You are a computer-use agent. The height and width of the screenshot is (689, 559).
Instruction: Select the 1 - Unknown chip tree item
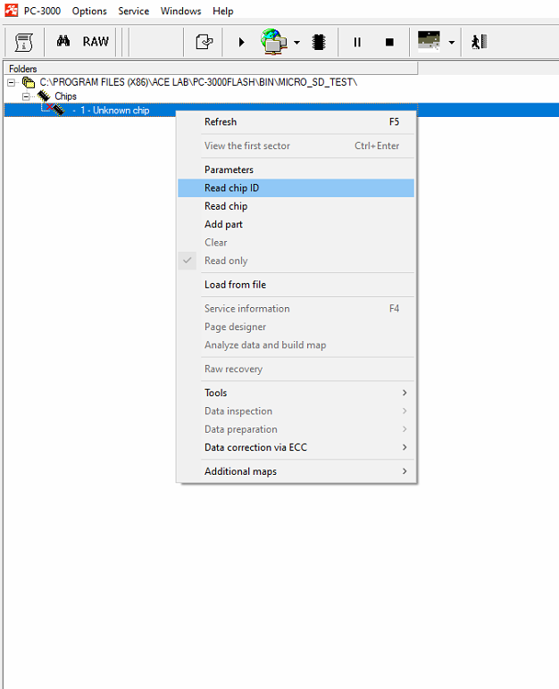point(116,111)
